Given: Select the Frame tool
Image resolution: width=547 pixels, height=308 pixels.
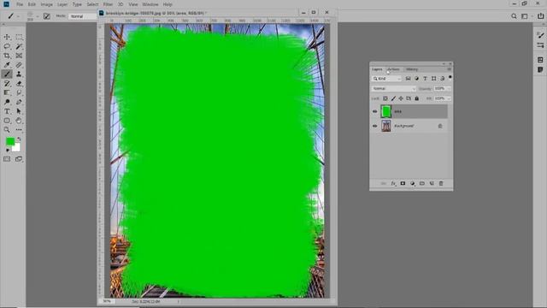Looking at the screenshot, I should click(x=19, y=56).
